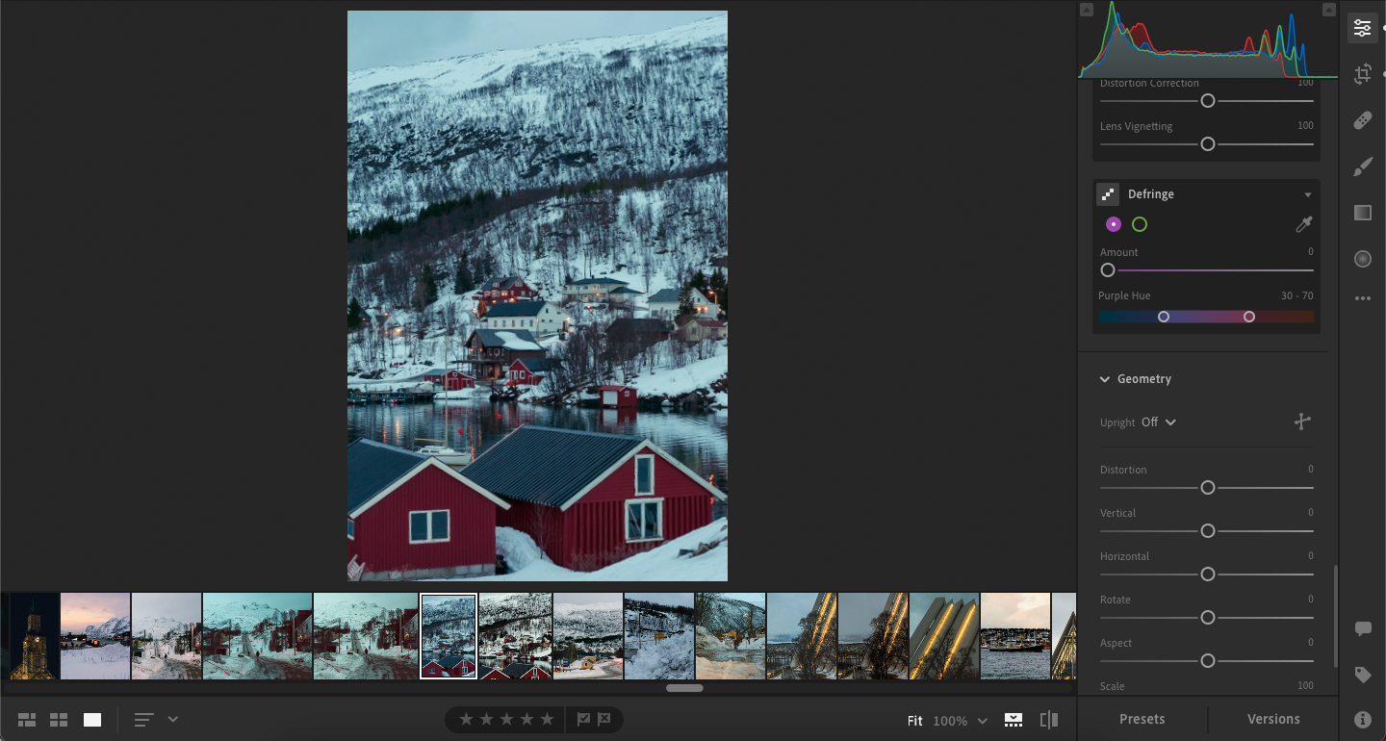Adjust the Geometry Distortion slider handle
The width and height of the screenshot is (1386, 741).
1208,488
